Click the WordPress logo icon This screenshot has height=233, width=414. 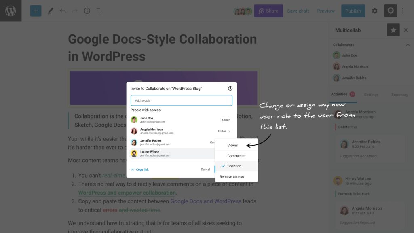point(11,11)
